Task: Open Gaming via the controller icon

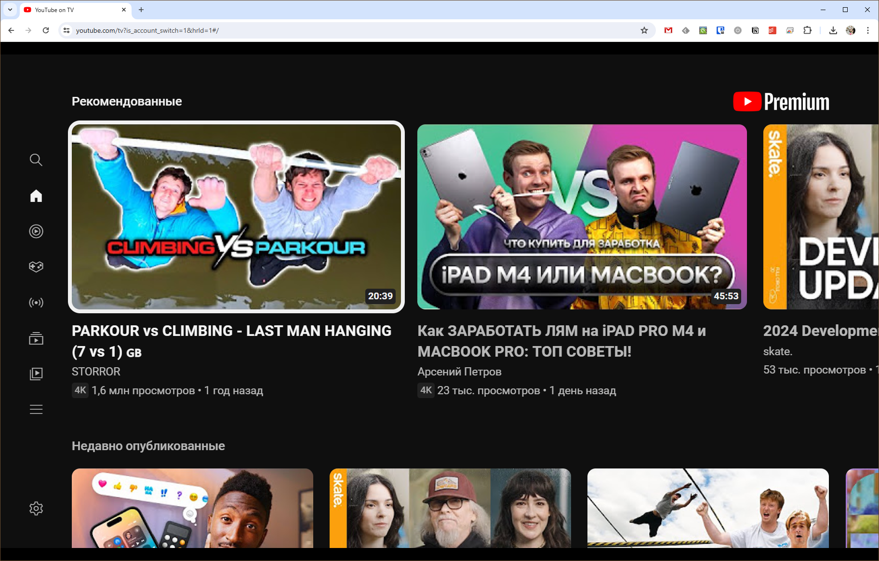Action: [36, 267]
